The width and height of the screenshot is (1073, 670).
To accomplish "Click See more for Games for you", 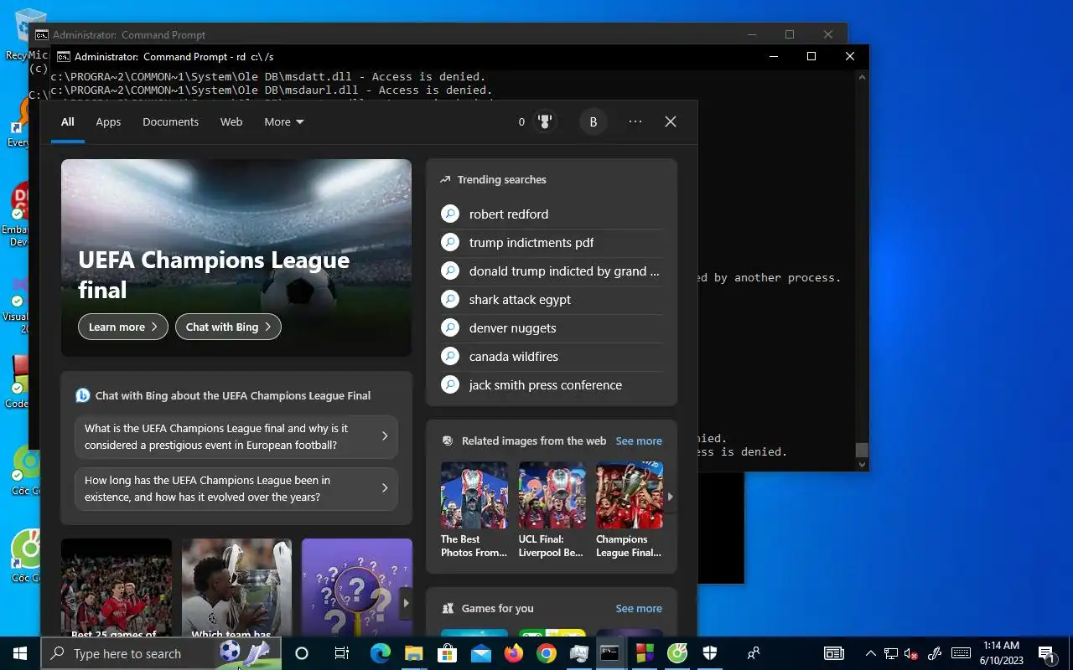I will (x=639, y=608).
